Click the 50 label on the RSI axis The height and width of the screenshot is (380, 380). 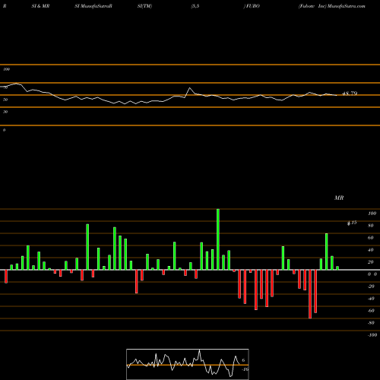click(5, 100)
